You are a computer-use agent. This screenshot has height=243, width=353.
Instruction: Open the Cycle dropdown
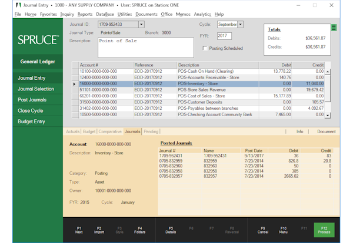[241, 24]
